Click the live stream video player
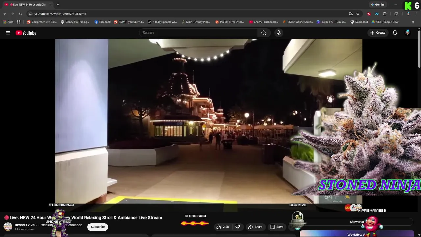 pyautogui.click(x=209, y=121)
